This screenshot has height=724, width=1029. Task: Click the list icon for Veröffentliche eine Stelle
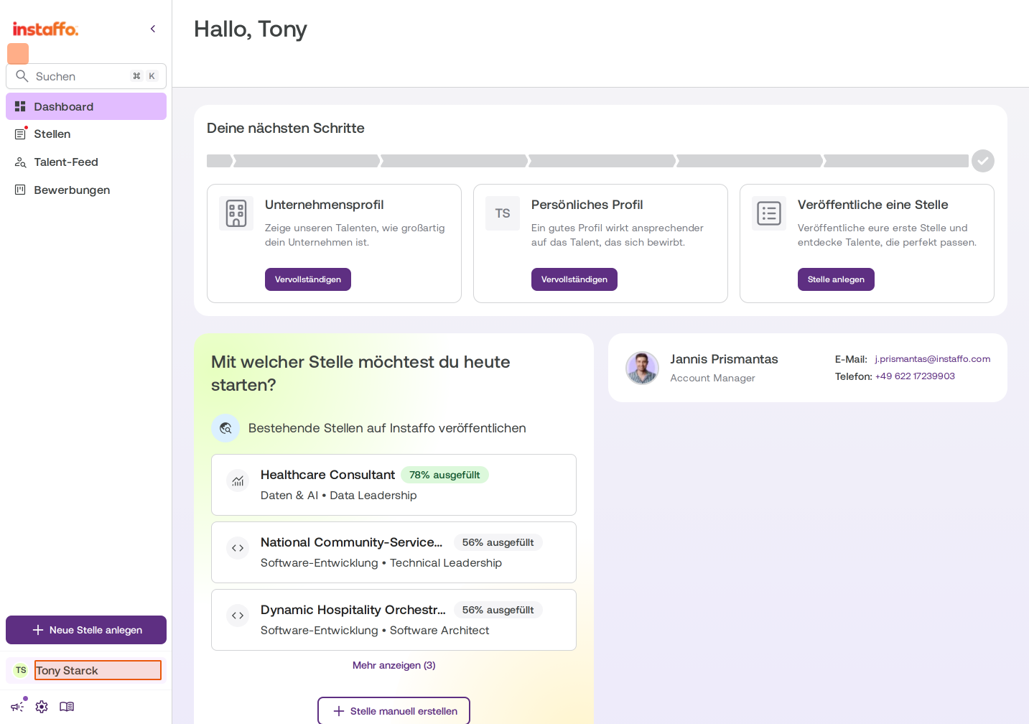click(x=769, y=213)
